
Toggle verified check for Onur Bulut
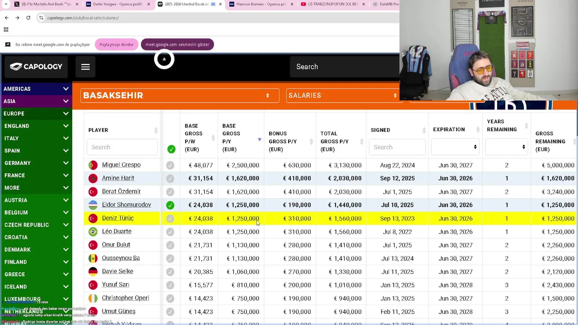[170, 245]
